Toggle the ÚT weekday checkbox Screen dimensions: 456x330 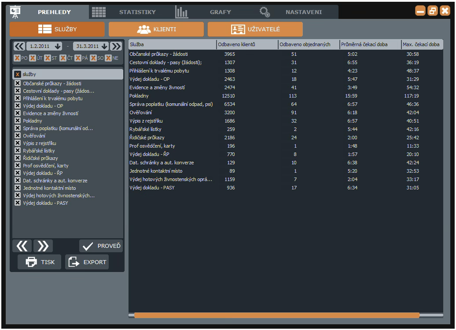[x=33, y=58]
